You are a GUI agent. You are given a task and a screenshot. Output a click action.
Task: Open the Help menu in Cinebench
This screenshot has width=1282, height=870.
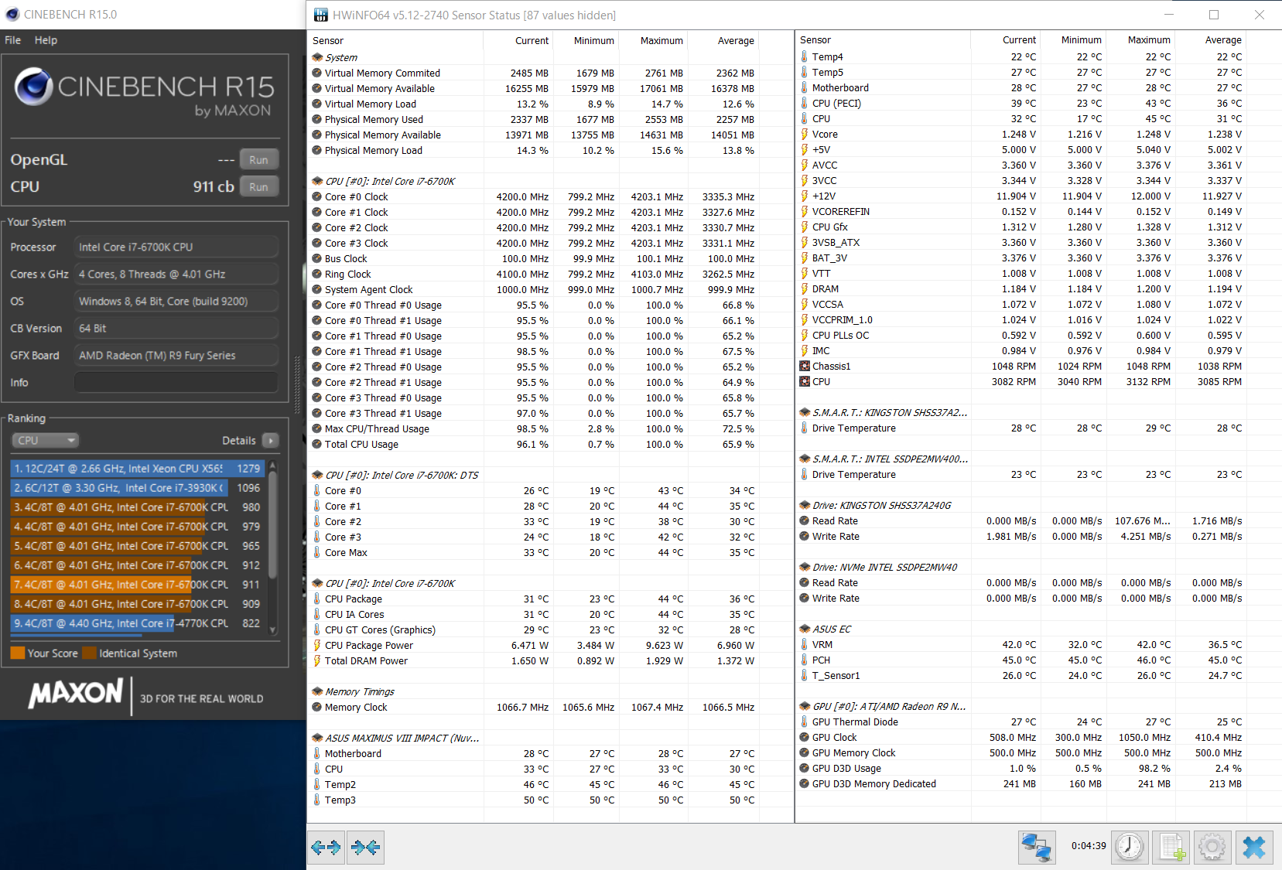coord(46,40)
